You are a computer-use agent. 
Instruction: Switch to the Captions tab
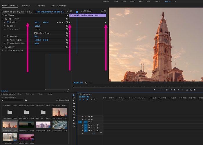[41, 6]
